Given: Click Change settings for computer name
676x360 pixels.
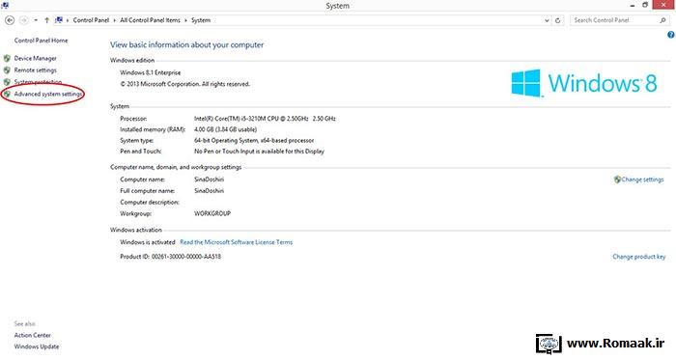Looking at the screenshot, I should coord(642,180).
